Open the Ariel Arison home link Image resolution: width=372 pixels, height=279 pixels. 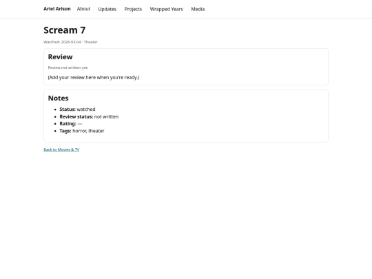point(57,9)
